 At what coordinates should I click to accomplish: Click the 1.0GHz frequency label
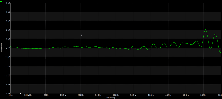pos(46,95)
